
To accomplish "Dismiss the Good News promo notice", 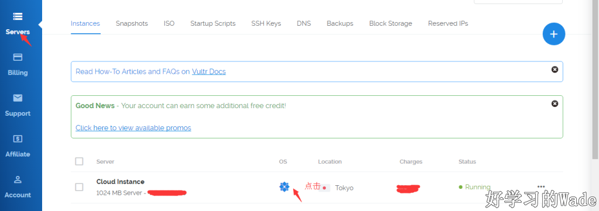I will coord(555,103).
